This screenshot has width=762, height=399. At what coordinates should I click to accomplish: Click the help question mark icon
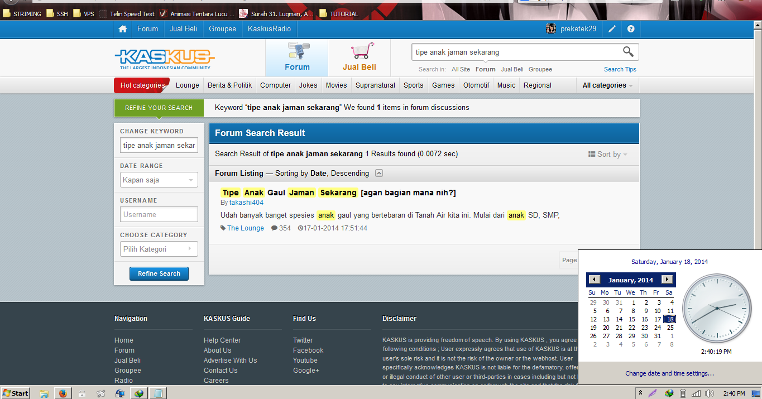point(631,29)
